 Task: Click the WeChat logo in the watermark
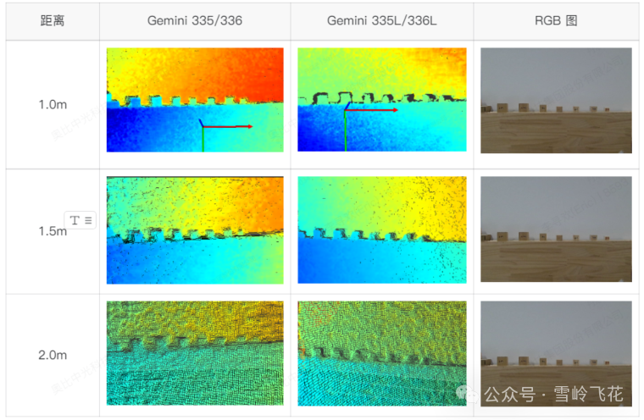(x=468, y=394)
